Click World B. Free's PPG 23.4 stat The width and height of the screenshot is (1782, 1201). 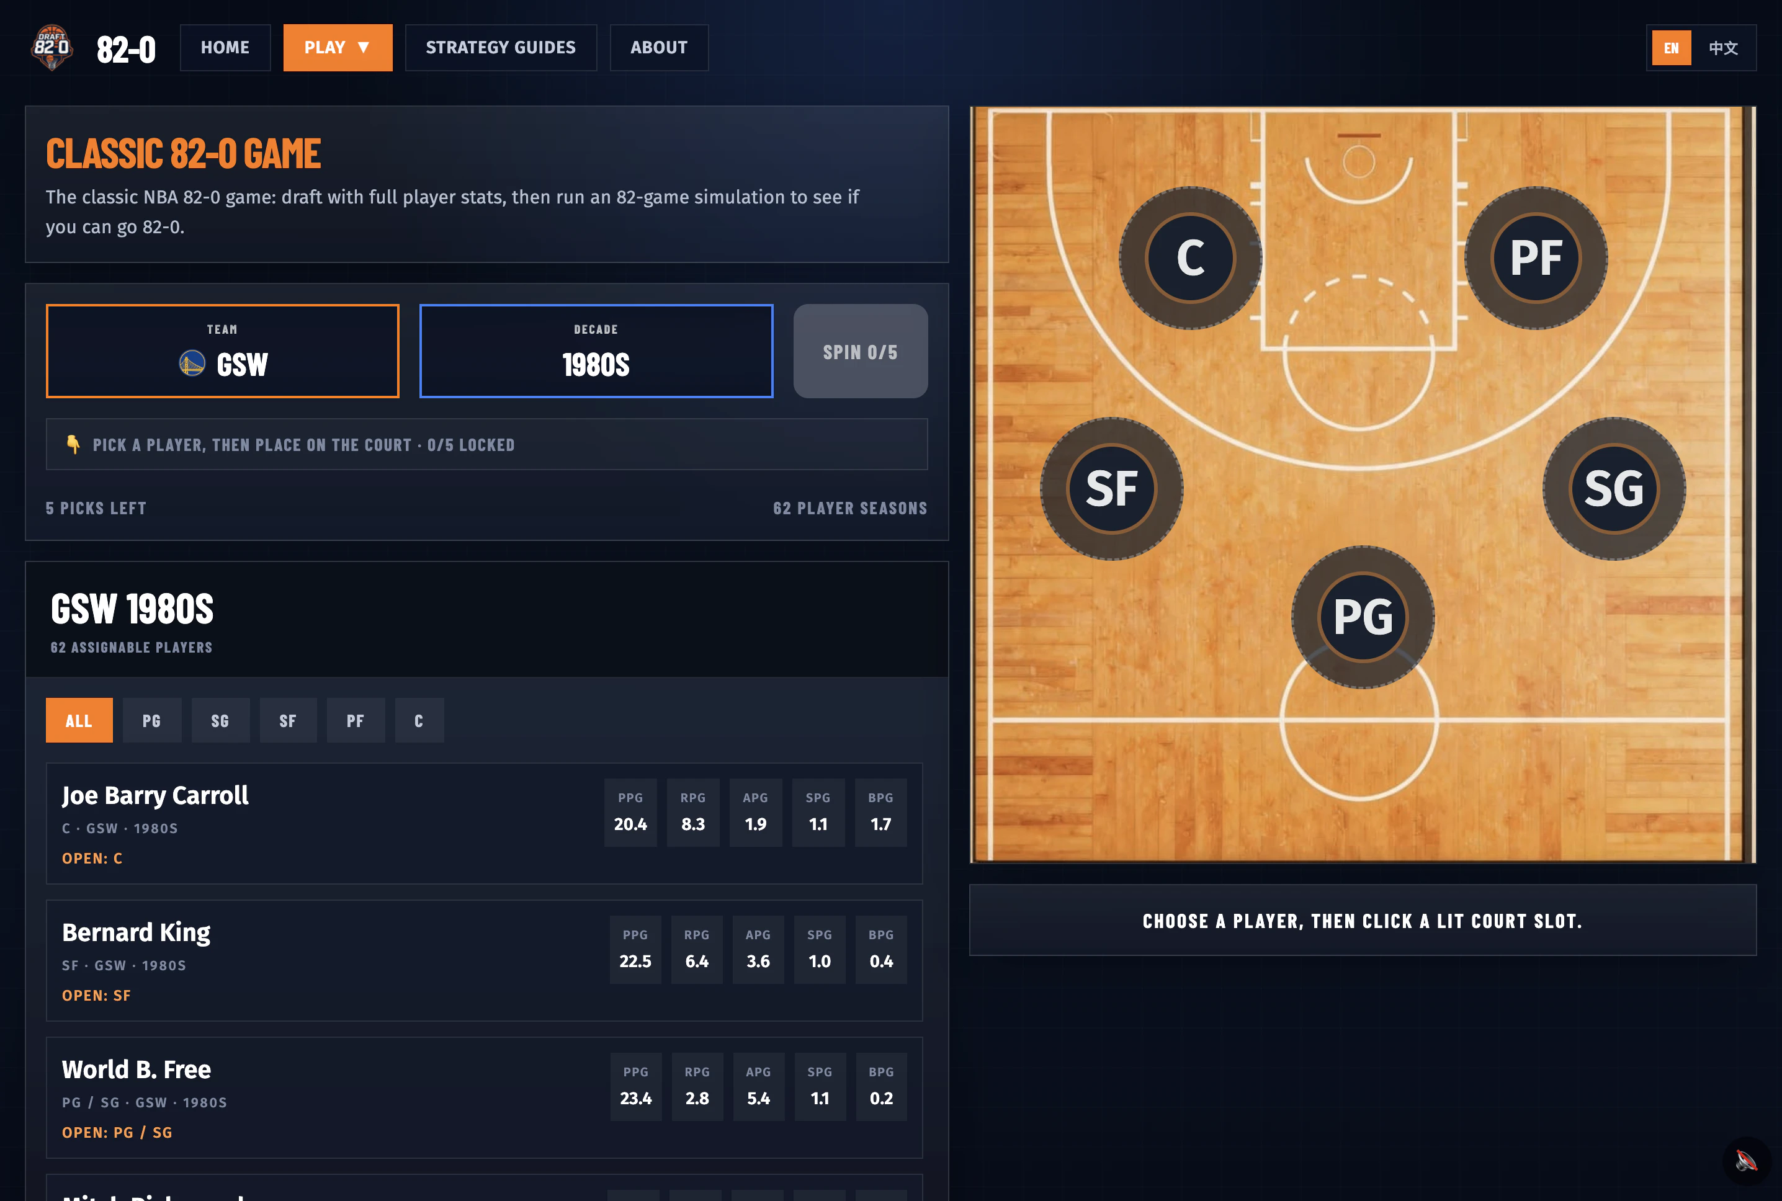pyautogui.click(x=636, y=1087)
